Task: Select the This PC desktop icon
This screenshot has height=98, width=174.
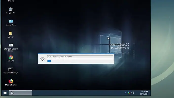Action: 11,1
